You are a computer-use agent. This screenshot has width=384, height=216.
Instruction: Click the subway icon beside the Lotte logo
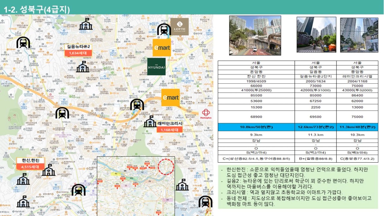tap(164, 29)
